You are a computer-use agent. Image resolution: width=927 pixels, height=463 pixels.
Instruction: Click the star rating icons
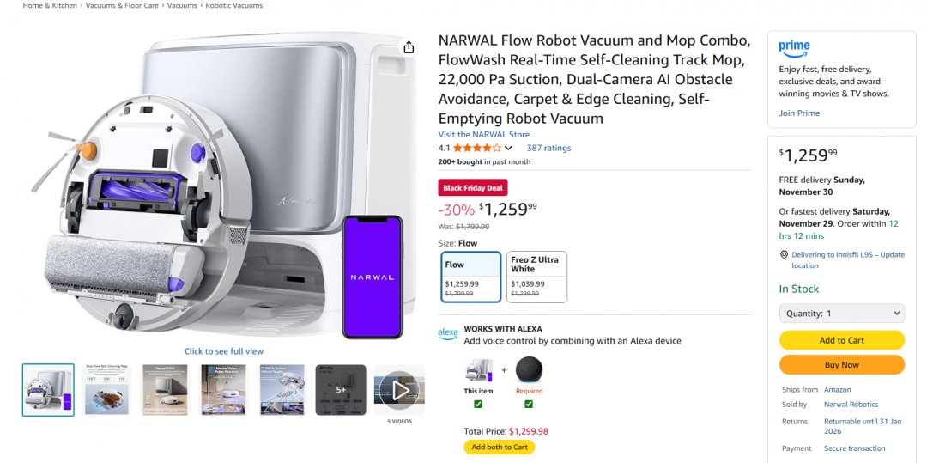[477, 148]
